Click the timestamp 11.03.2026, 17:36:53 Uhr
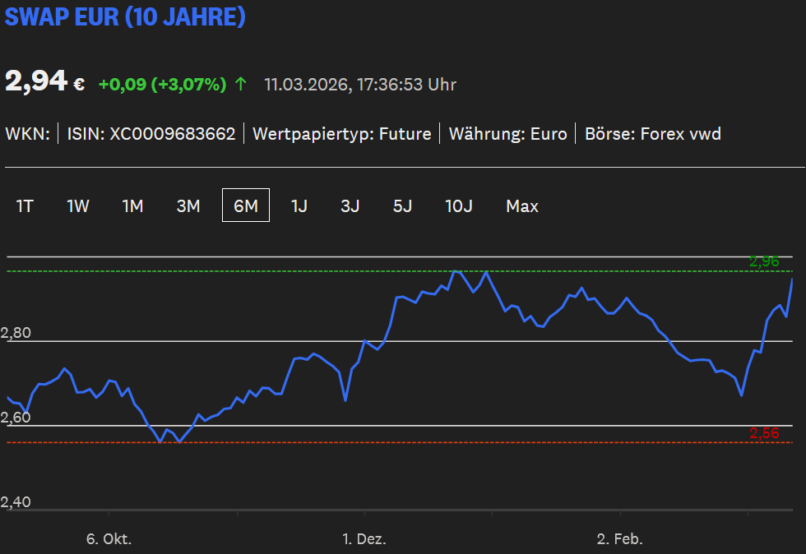Screen dimensions: 806x554 point(360,85)
